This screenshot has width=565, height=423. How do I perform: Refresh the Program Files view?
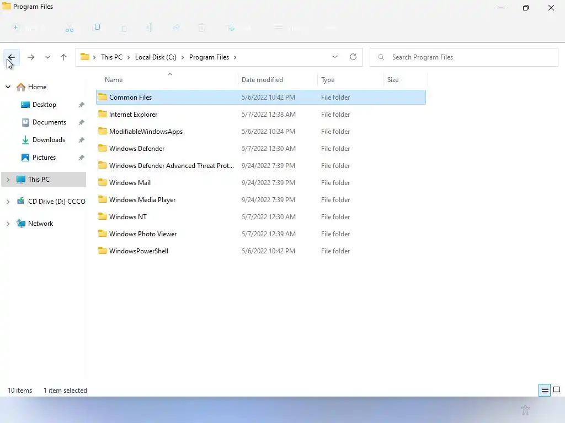point(353,57)
